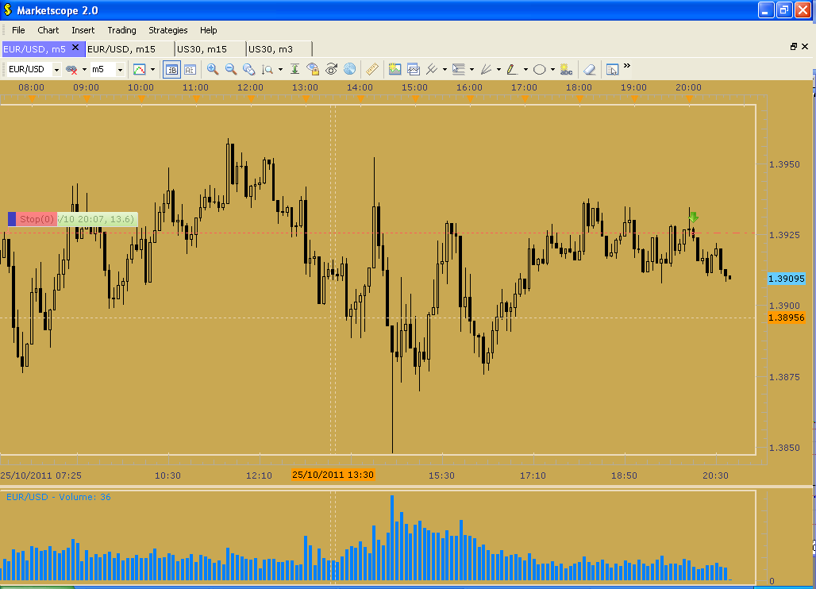Click the 25/10/2011 13:30 date label
Image resolution: width=816 pixels, height=589 pixels.
333,475
